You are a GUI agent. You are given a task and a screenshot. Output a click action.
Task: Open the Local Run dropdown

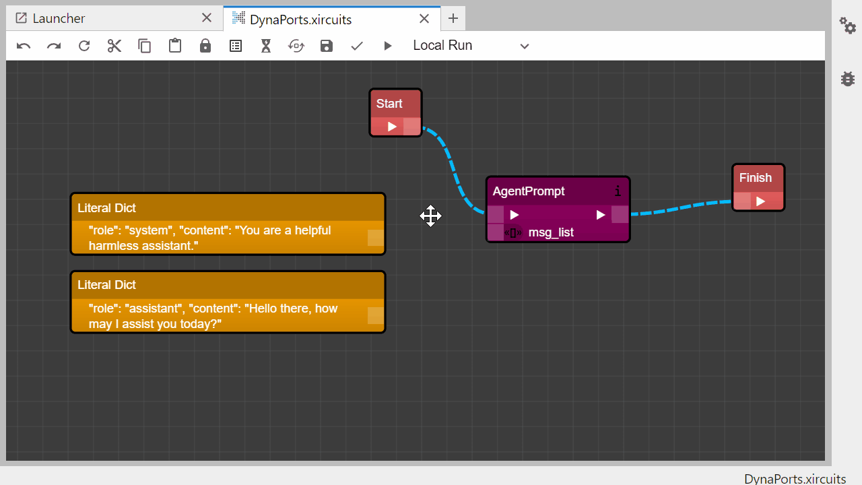click(471, 46)
